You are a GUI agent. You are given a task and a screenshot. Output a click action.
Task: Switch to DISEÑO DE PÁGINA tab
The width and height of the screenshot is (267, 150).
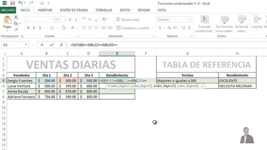point(74,10)
